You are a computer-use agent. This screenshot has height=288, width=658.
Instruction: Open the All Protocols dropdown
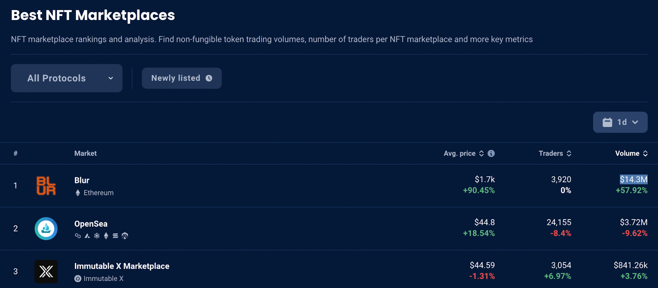(67, 78)
